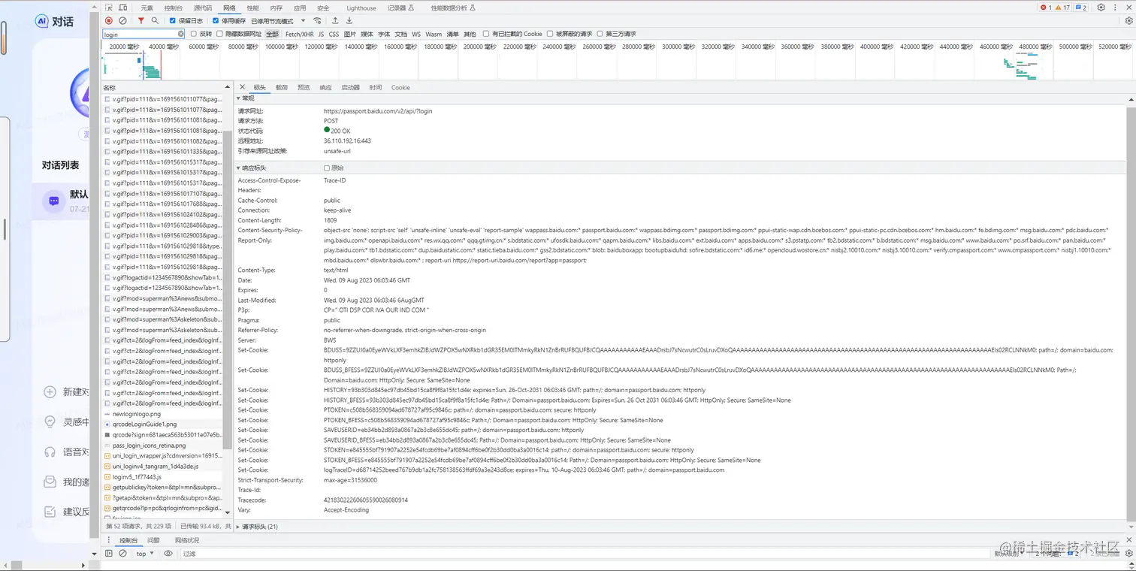This screenshot has width=1136, height=571.
Task: Switch to the 网络状况 drawer tab
Action: click(187, 540)
